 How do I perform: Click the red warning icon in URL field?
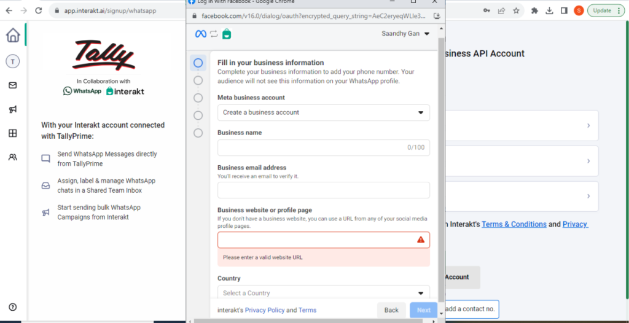click(x=420, y=239)
